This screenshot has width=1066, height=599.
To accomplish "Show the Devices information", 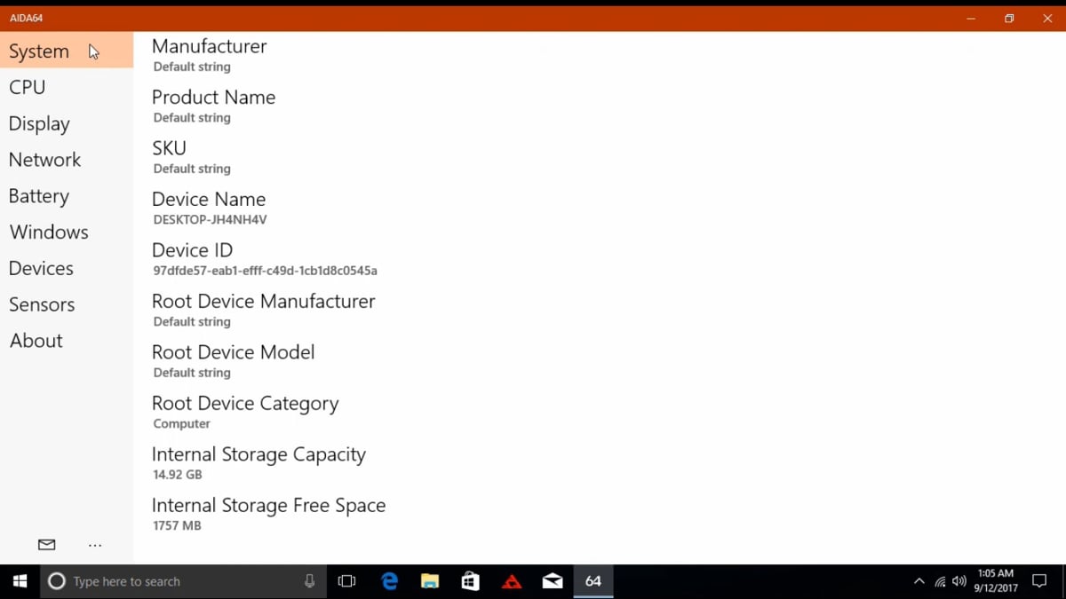I will click(x=41, y=268).
